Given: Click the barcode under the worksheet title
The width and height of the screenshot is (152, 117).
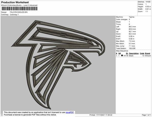Looking at the screenshot, I should (19, 9).
